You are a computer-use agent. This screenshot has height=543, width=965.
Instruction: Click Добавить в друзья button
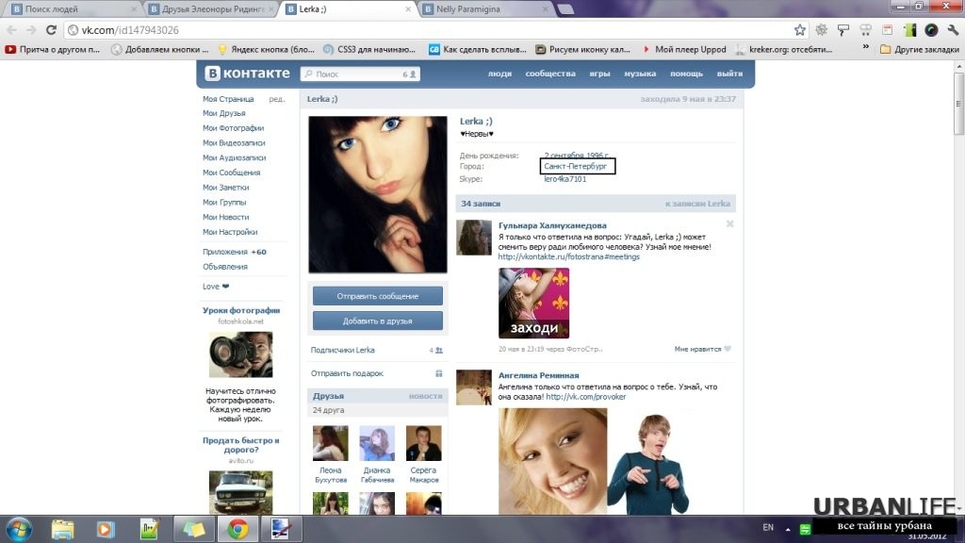tap(377, 321)
